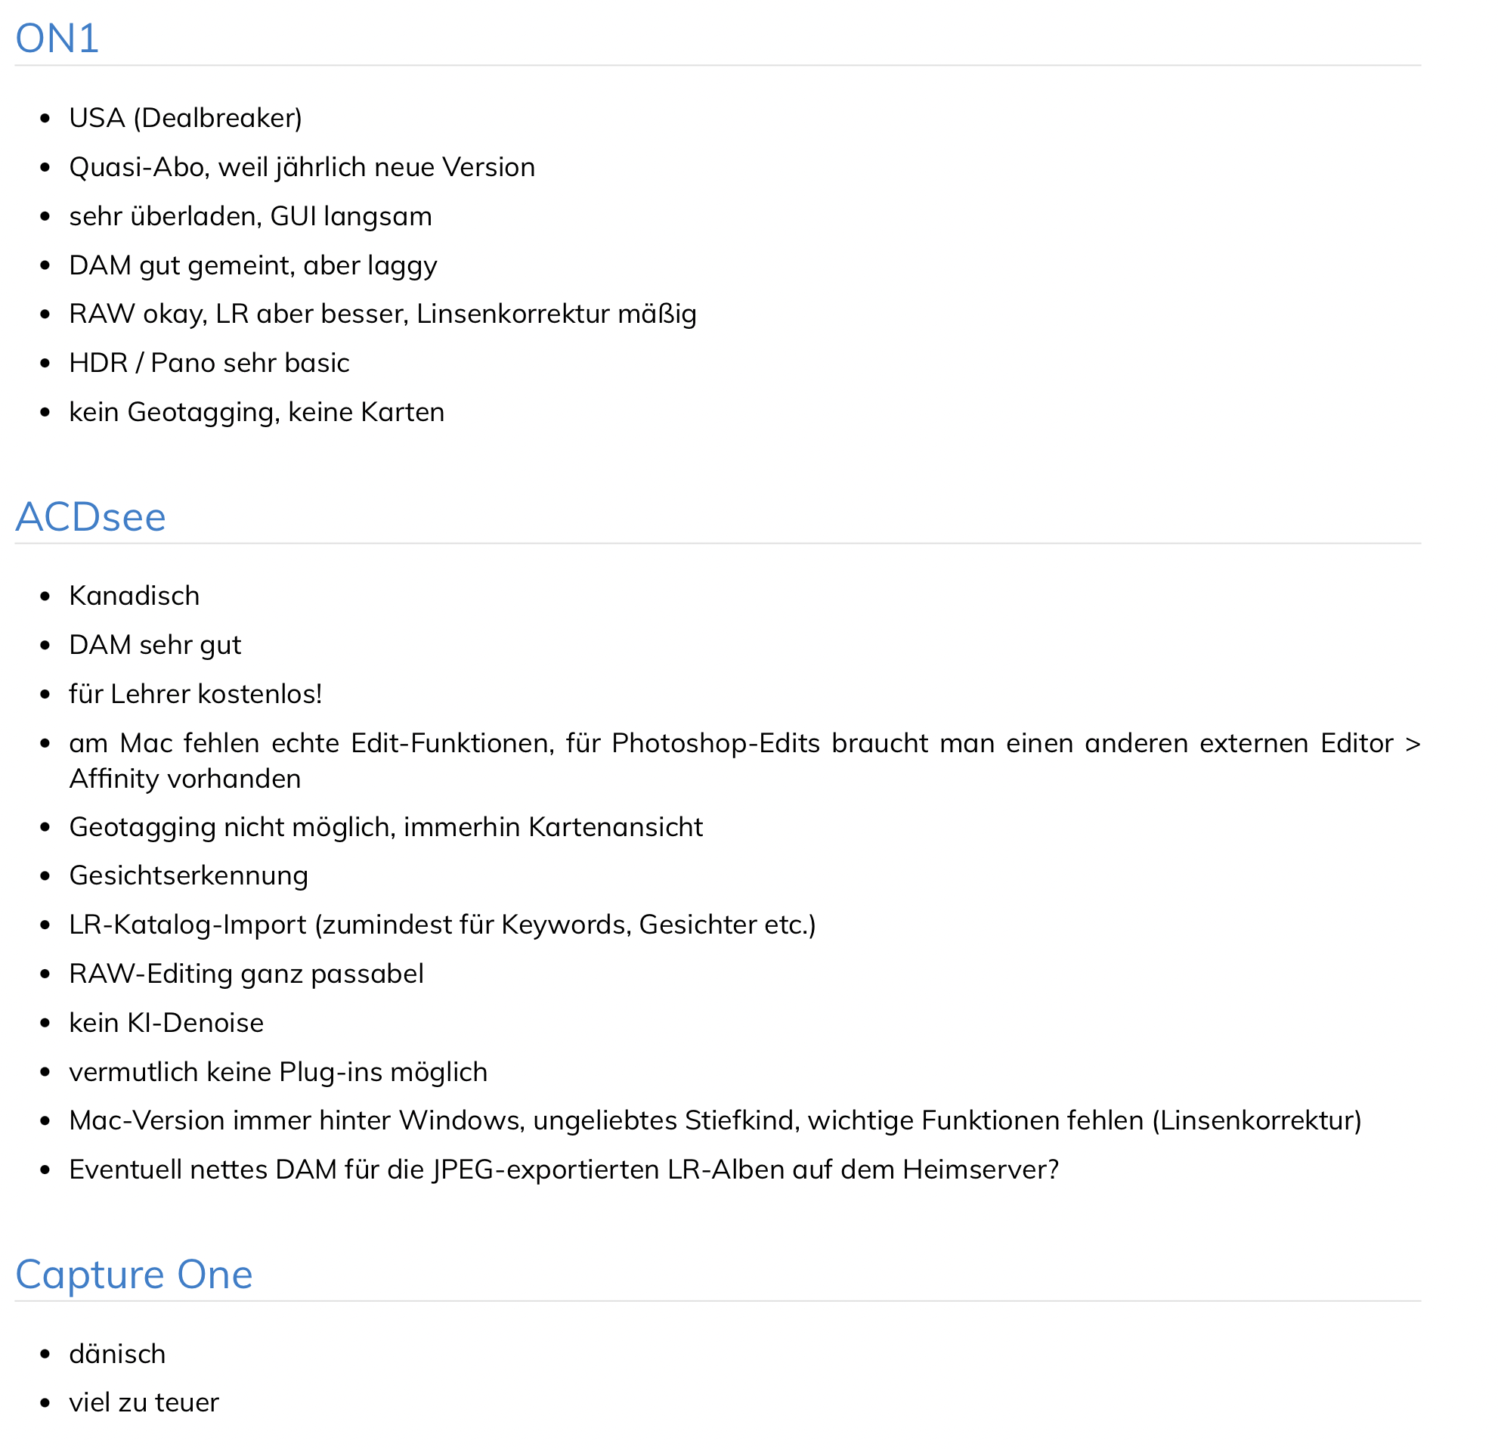This screenshot has width=1498, height=1450.
Task: Click the 'DAM sehr gut' bullet
Action: pos(155,645)
